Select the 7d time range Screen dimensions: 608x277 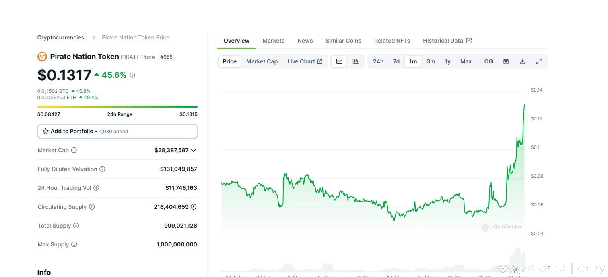pyautogui.click(x=396, y=61)
